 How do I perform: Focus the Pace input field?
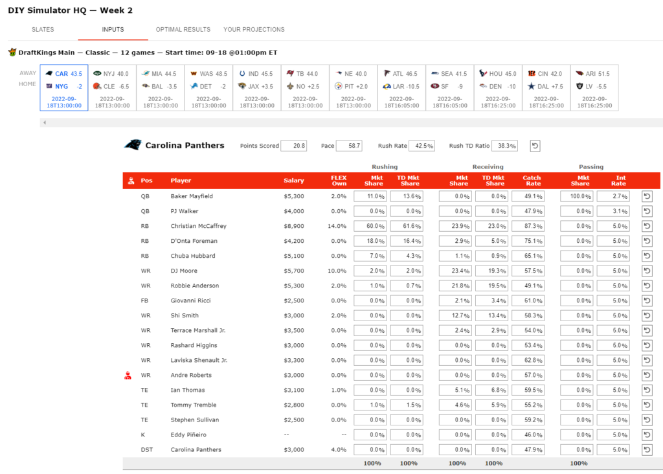[x=349, y=146]
